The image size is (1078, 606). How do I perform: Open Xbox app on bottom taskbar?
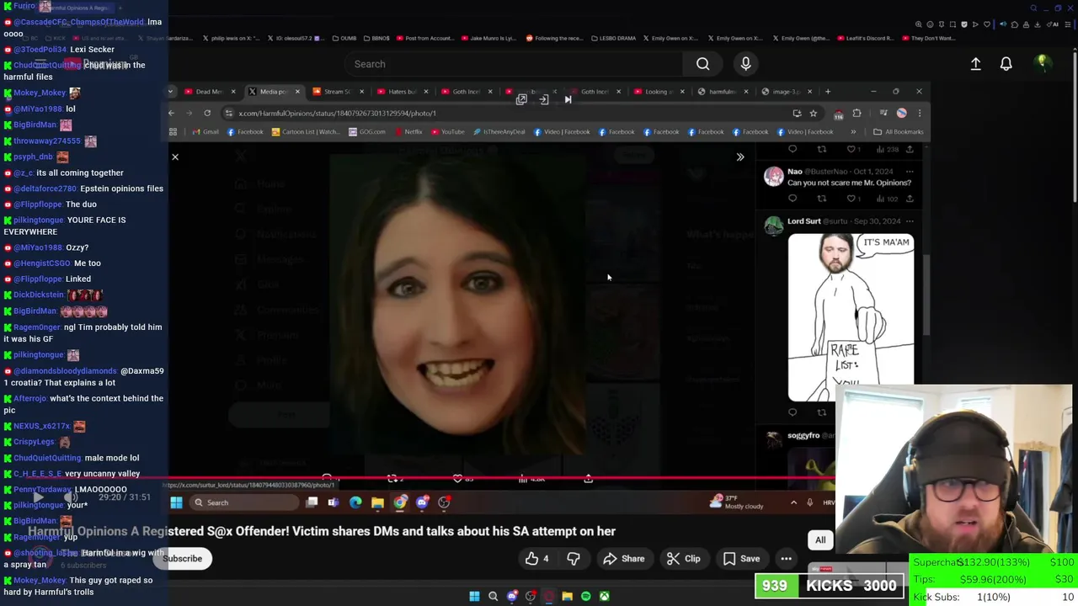[x=605, y=596]
